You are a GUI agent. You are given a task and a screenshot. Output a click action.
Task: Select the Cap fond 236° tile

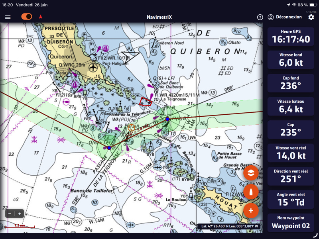(291, 83)
